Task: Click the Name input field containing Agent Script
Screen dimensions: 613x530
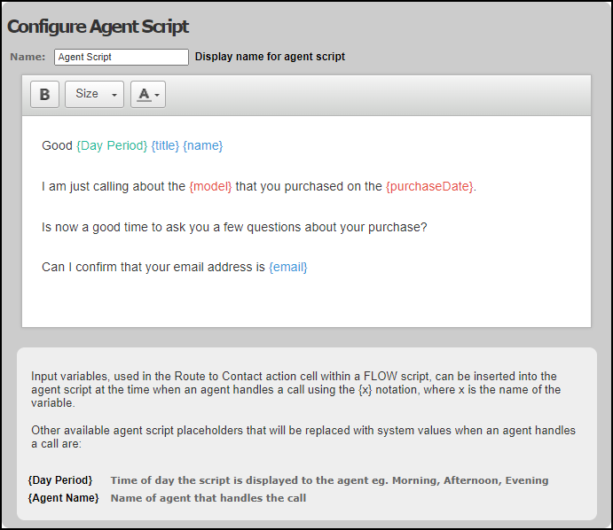Action: click(122, 57)
